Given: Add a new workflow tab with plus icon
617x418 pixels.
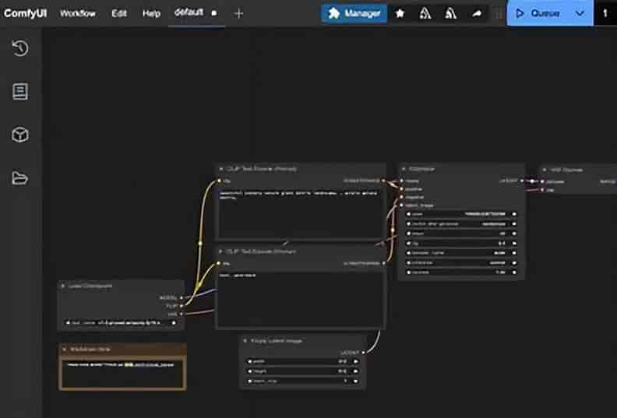Looking at the screenshot, I should coord(238,13).
